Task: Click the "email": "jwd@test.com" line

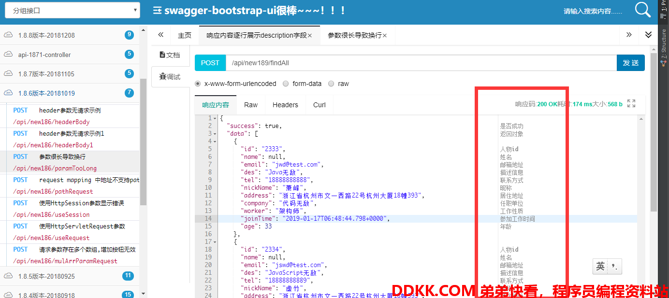Action: 282,165
